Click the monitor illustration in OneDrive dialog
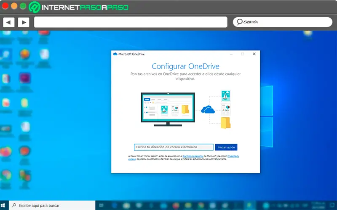 [x=168, y=109]
